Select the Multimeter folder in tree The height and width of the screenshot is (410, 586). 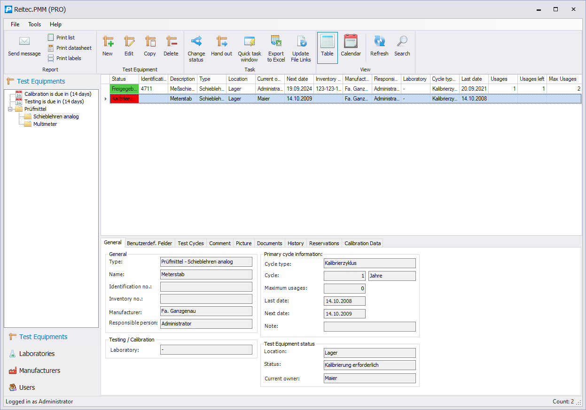tap(45, 124)
